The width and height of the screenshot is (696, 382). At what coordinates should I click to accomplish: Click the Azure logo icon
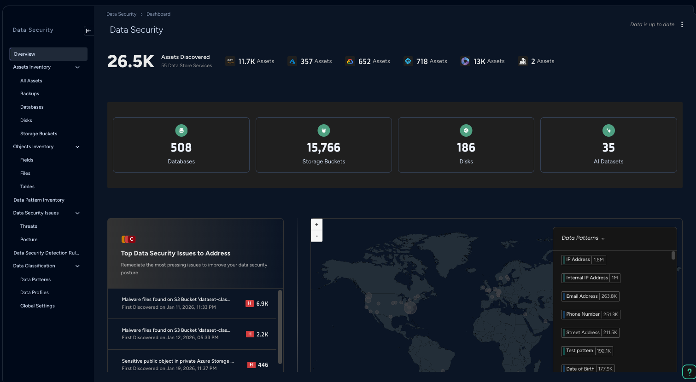[x=292, y=61]
